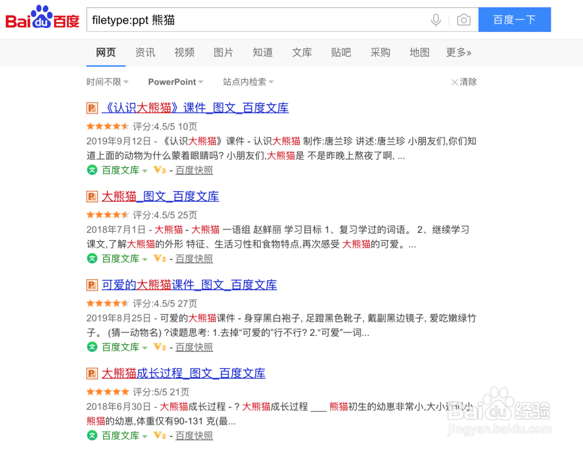Viewport: 583px width, 449px height.
Task: Click the green 百度文库 verification icon under first result
Action: click(92, 170)
